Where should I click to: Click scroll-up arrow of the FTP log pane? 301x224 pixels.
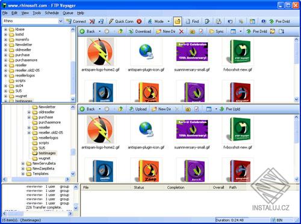pos(76,187)
